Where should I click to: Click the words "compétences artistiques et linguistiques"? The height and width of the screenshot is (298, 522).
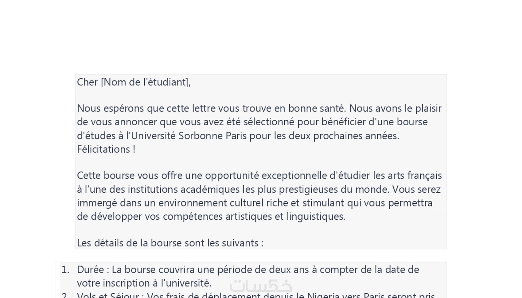254,217
